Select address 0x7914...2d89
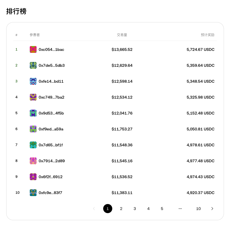This screenshot has width=252, height=235. [x=52, y=161]
